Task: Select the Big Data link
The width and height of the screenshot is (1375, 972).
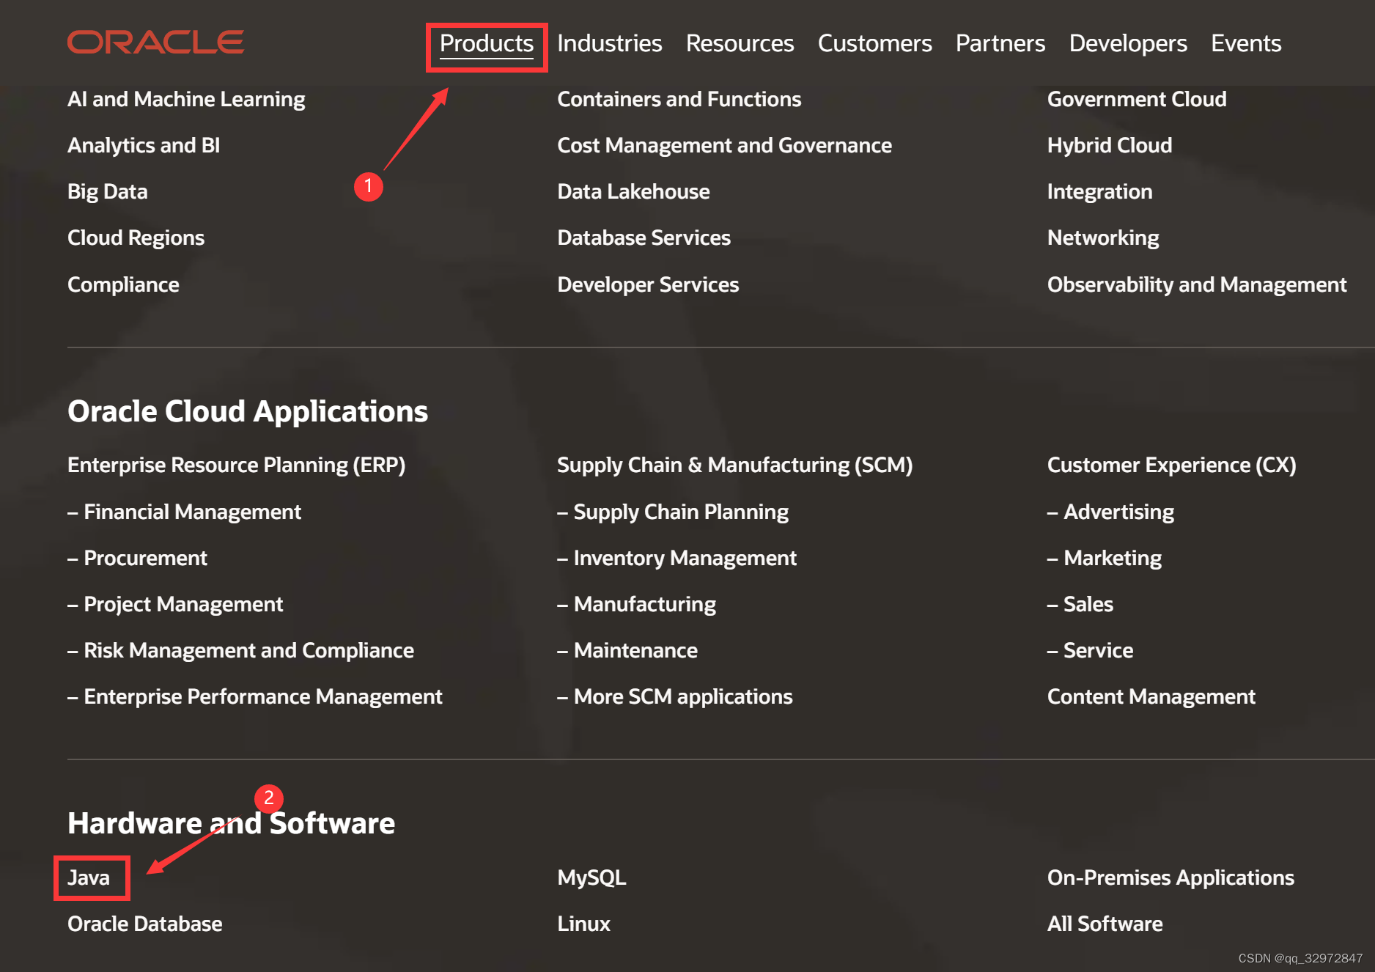Action: [108, 191]
